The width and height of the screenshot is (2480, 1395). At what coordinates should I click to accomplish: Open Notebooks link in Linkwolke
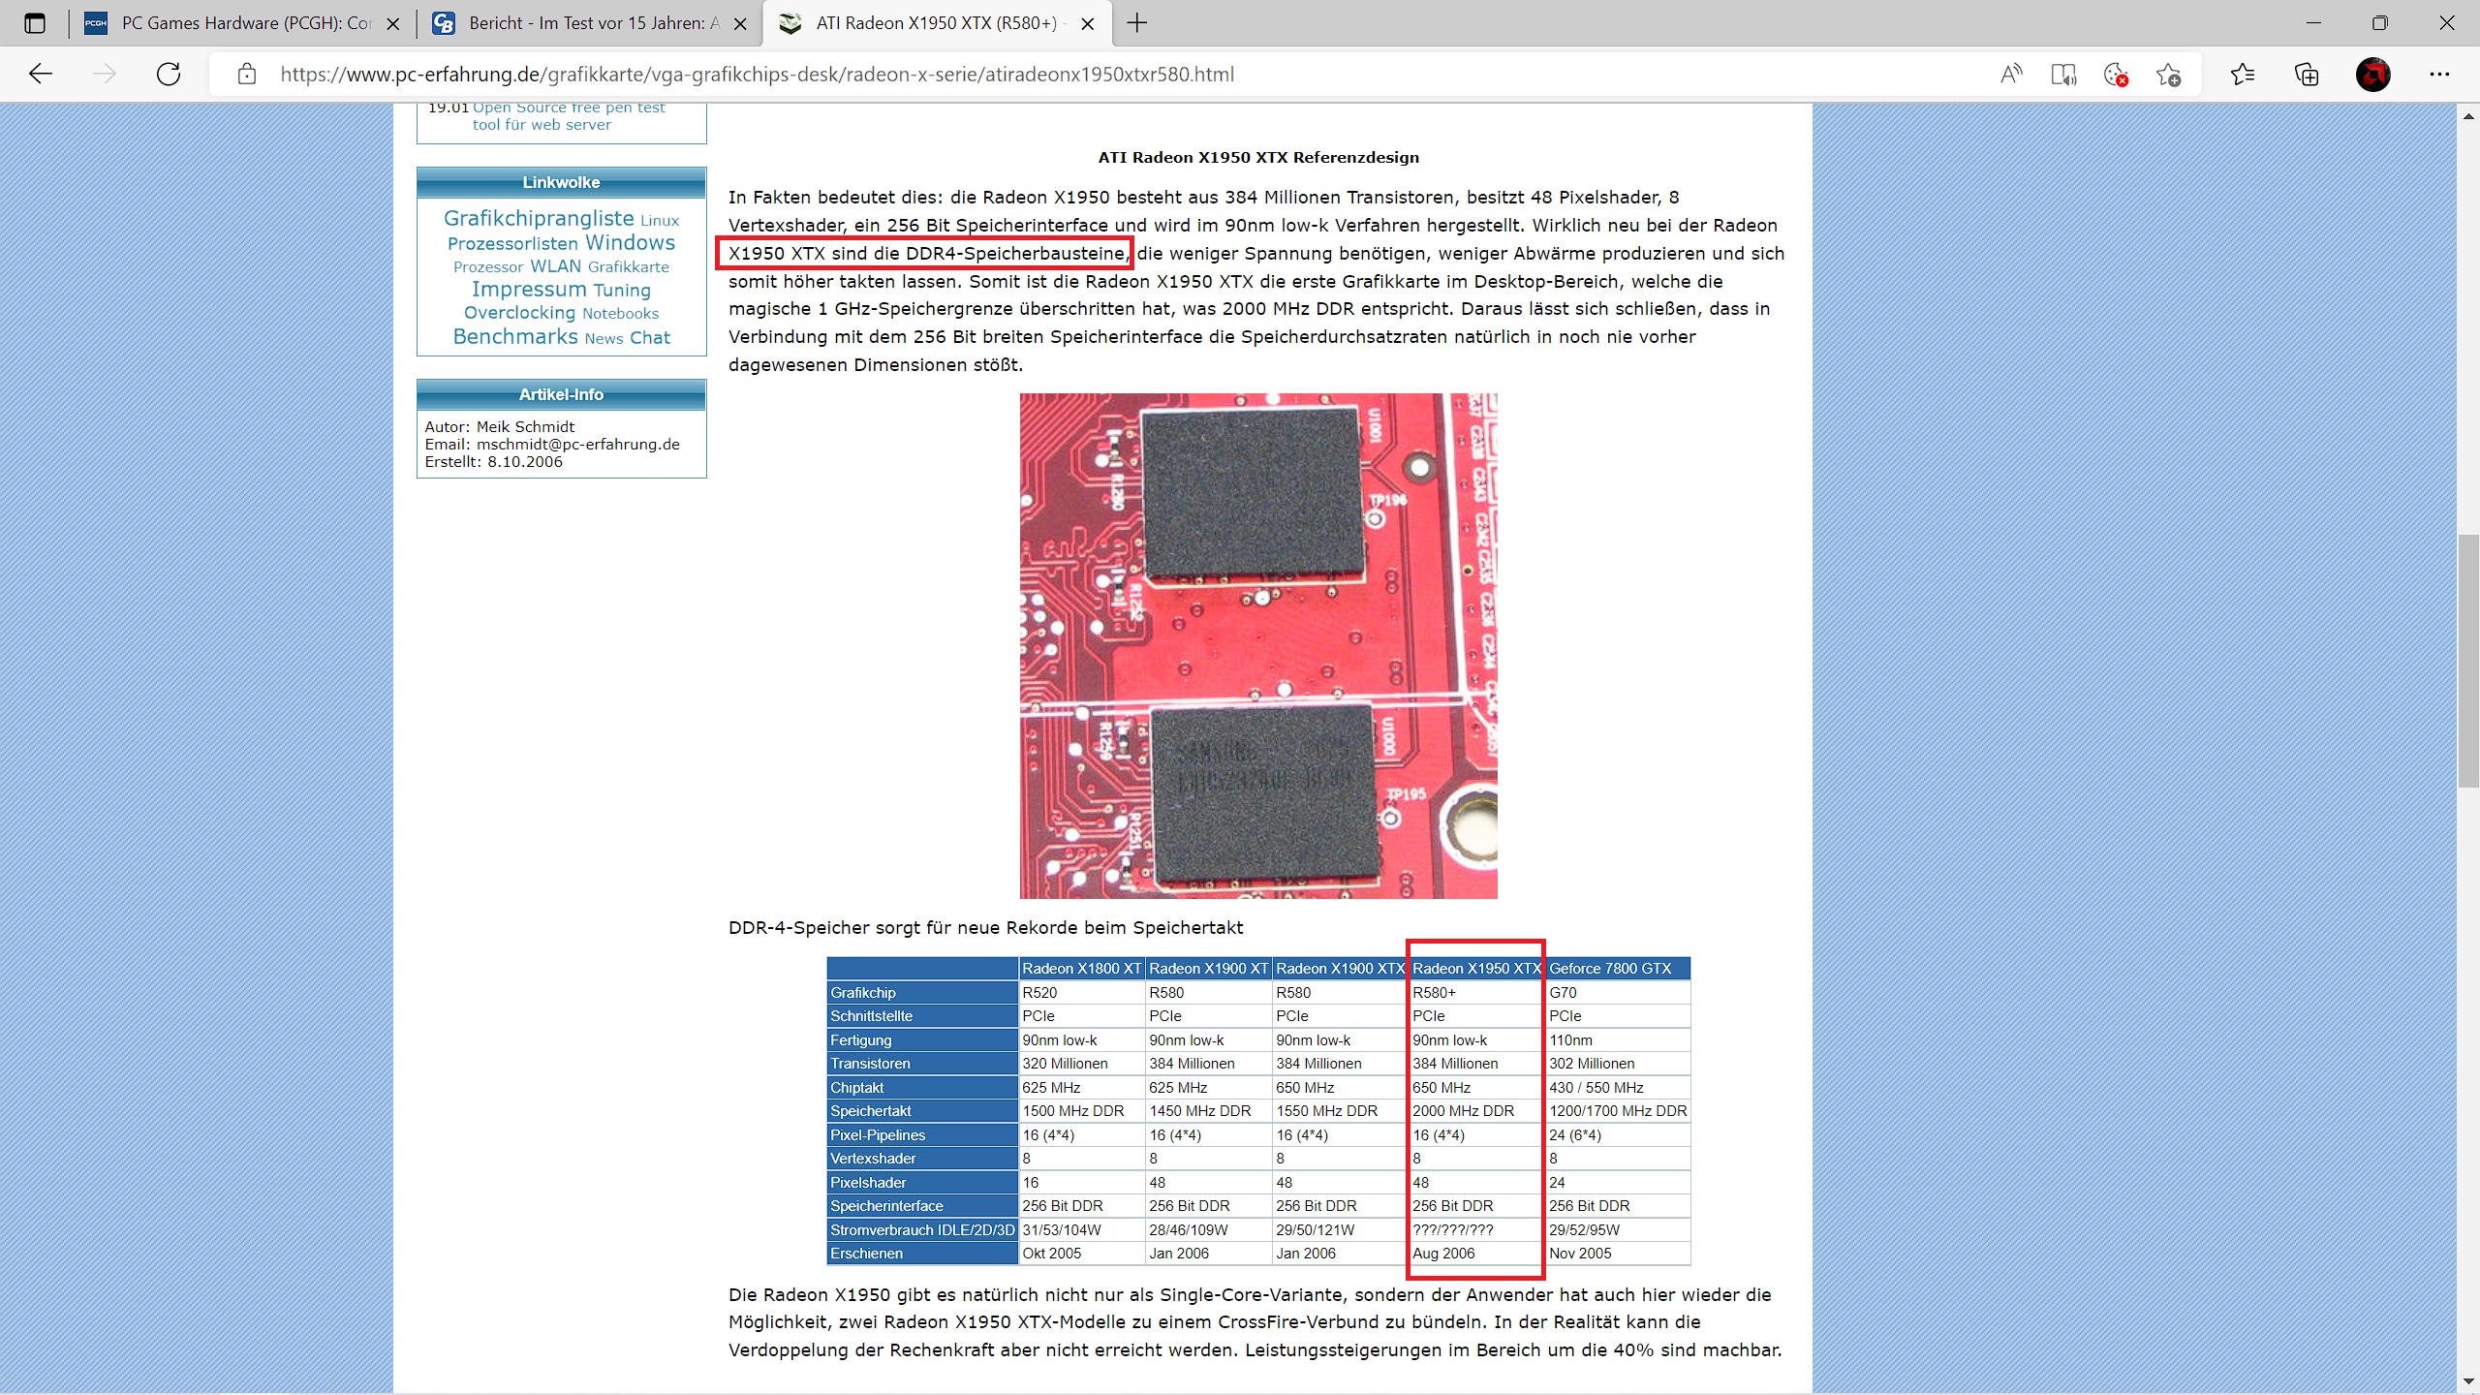pyautogui.click(x=620, y=314)
